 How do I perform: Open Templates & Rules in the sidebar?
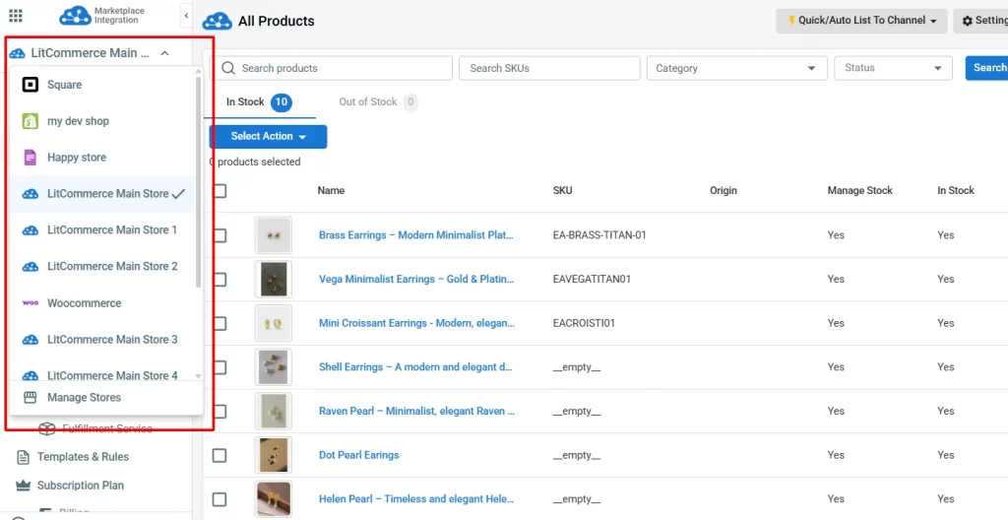point(83,457)
